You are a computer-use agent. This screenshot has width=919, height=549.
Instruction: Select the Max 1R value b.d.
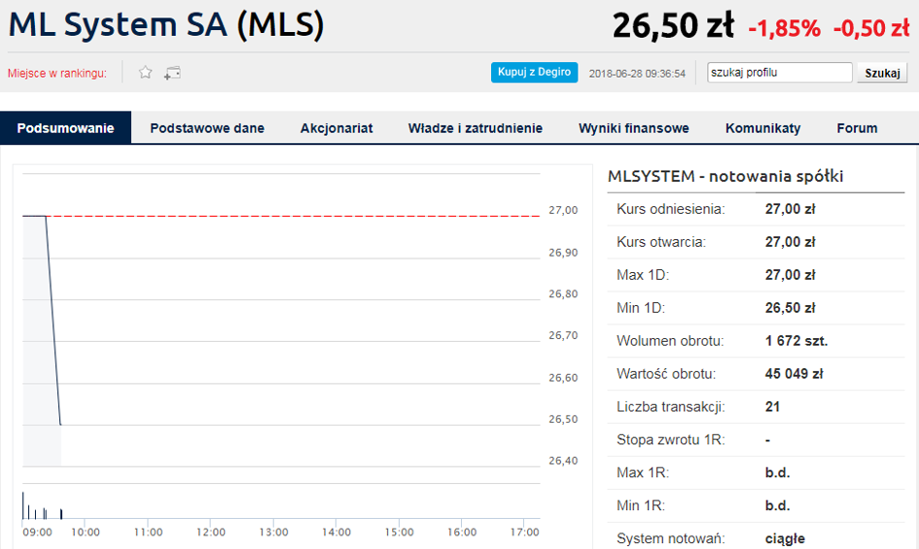[777, 473]
